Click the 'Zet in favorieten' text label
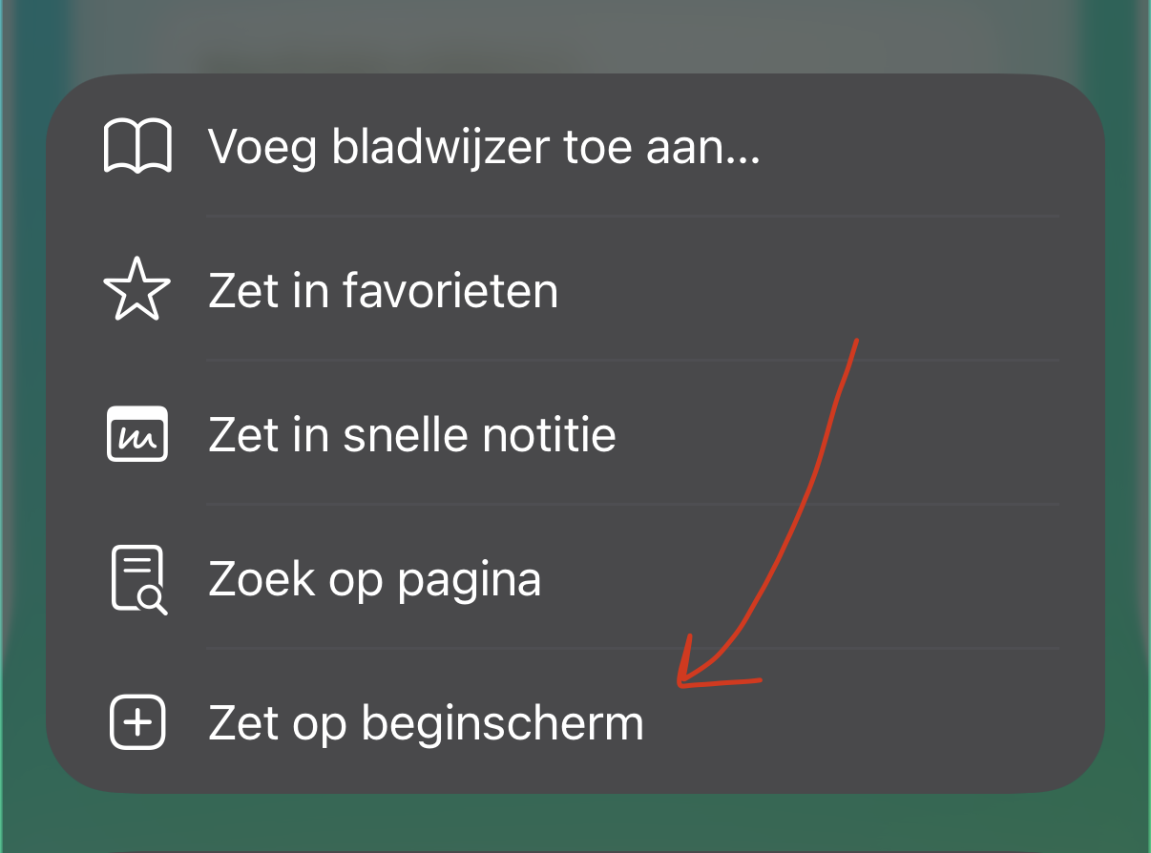Viewport: 1151px width, 853px height. pyautogui.click(x=384, y=290)
